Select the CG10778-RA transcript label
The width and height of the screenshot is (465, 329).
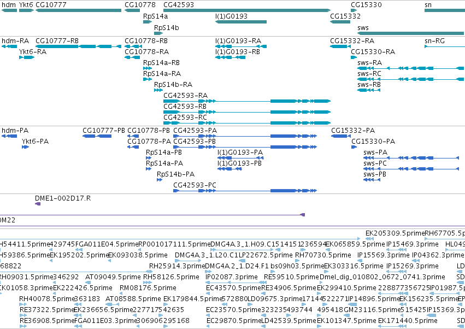click(146, 52)
